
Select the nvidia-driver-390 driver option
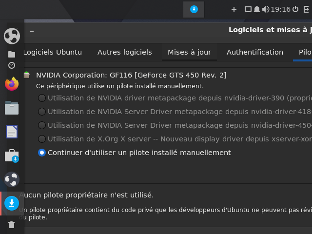pyautogui.click(x=42, y=98)
